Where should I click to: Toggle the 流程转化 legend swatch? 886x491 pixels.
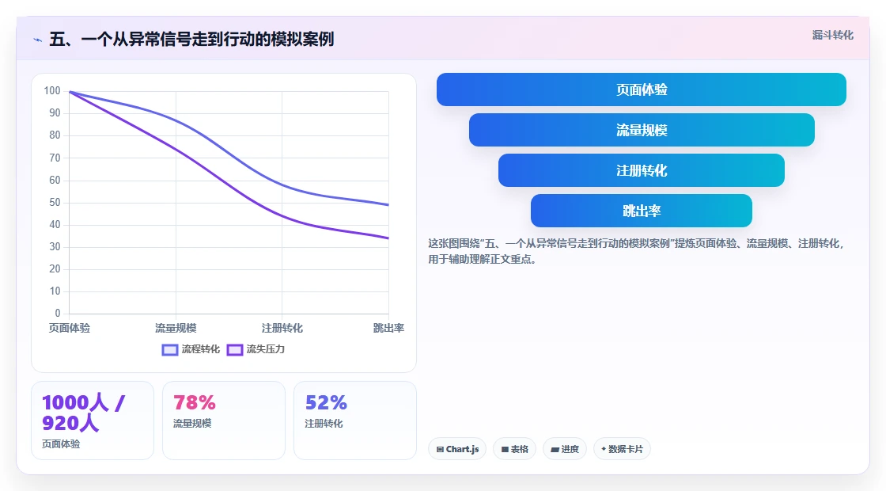(170, 349)
